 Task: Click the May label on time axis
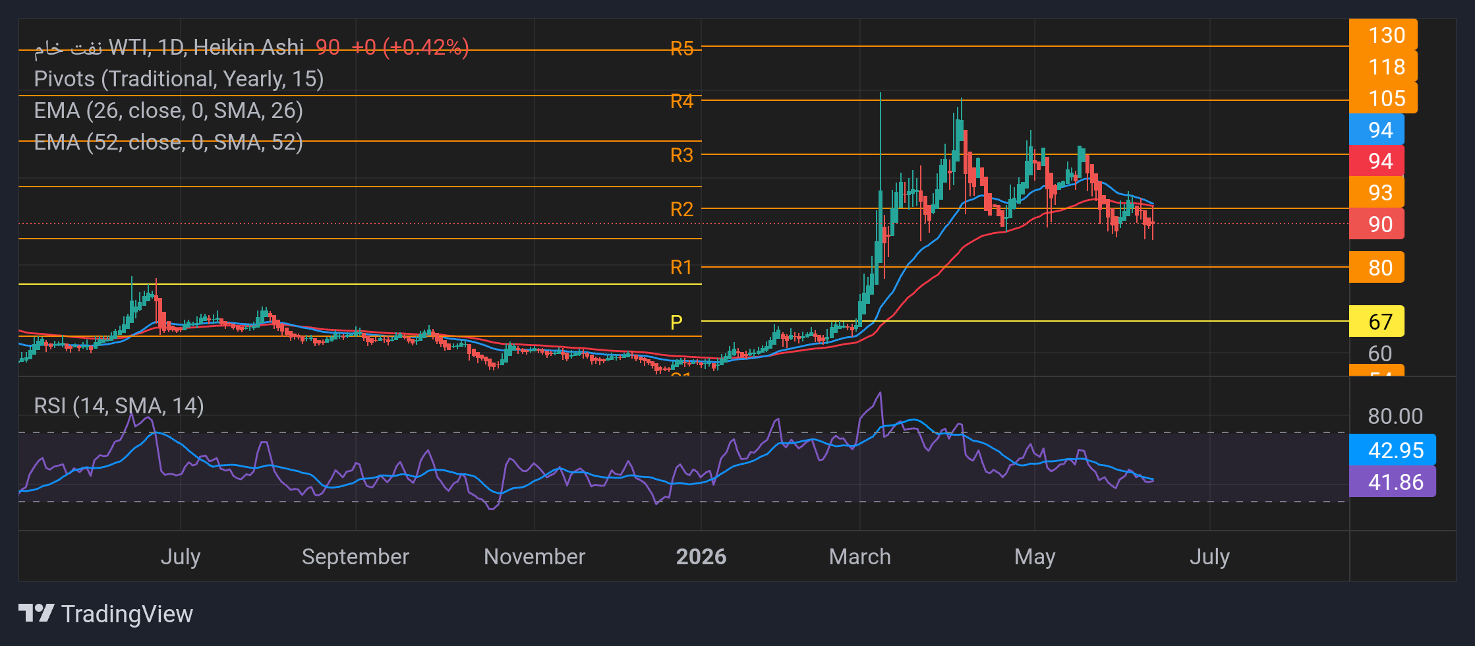click(1035, 557)
